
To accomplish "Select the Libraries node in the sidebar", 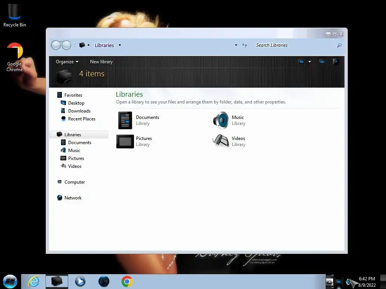I will pos(79,134).
